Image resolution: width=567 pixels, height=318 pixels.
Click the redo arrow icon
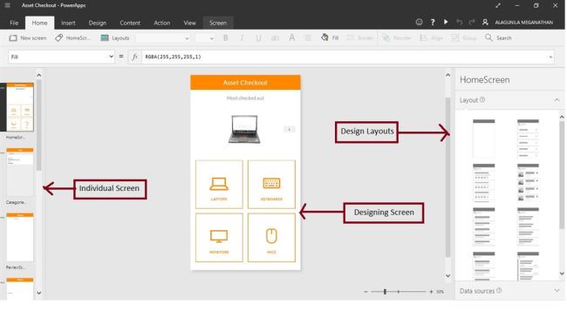pos(472,22)
